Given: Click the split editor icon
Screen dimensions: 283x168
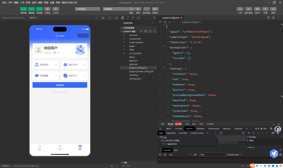Looking at the screenshot, I should click(x=273, y=18).
